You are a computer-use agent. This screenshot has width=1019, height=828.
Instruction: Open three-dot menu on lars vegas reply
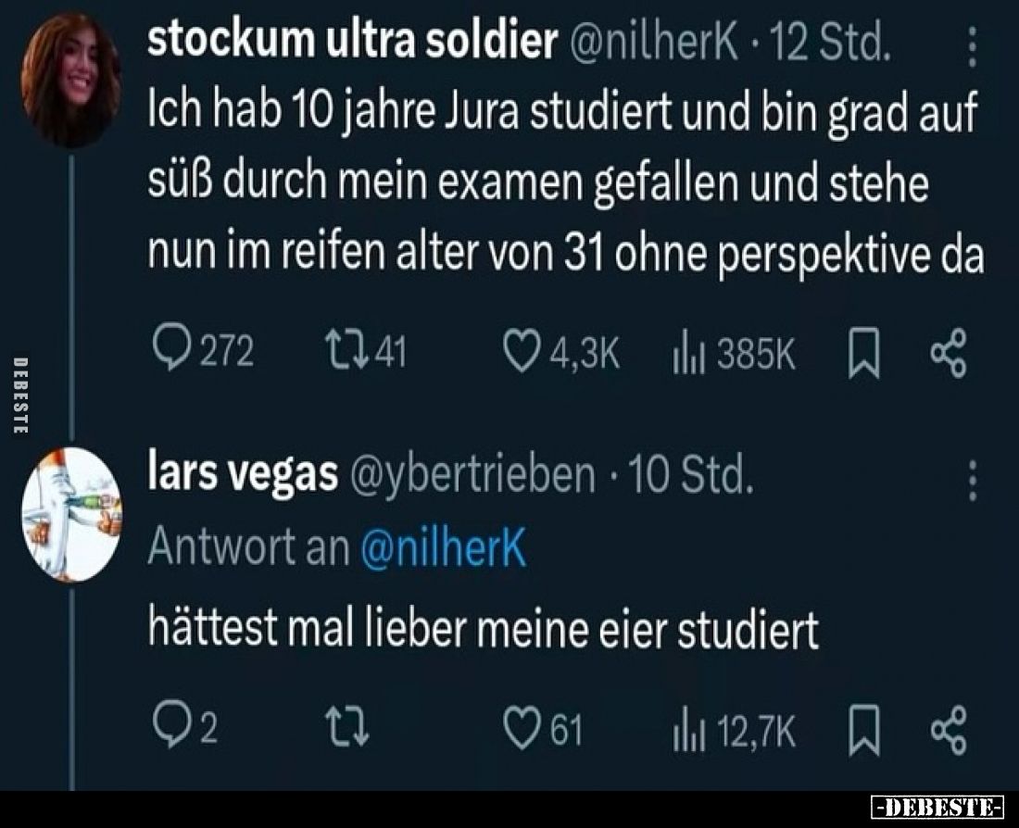[972, 481]
